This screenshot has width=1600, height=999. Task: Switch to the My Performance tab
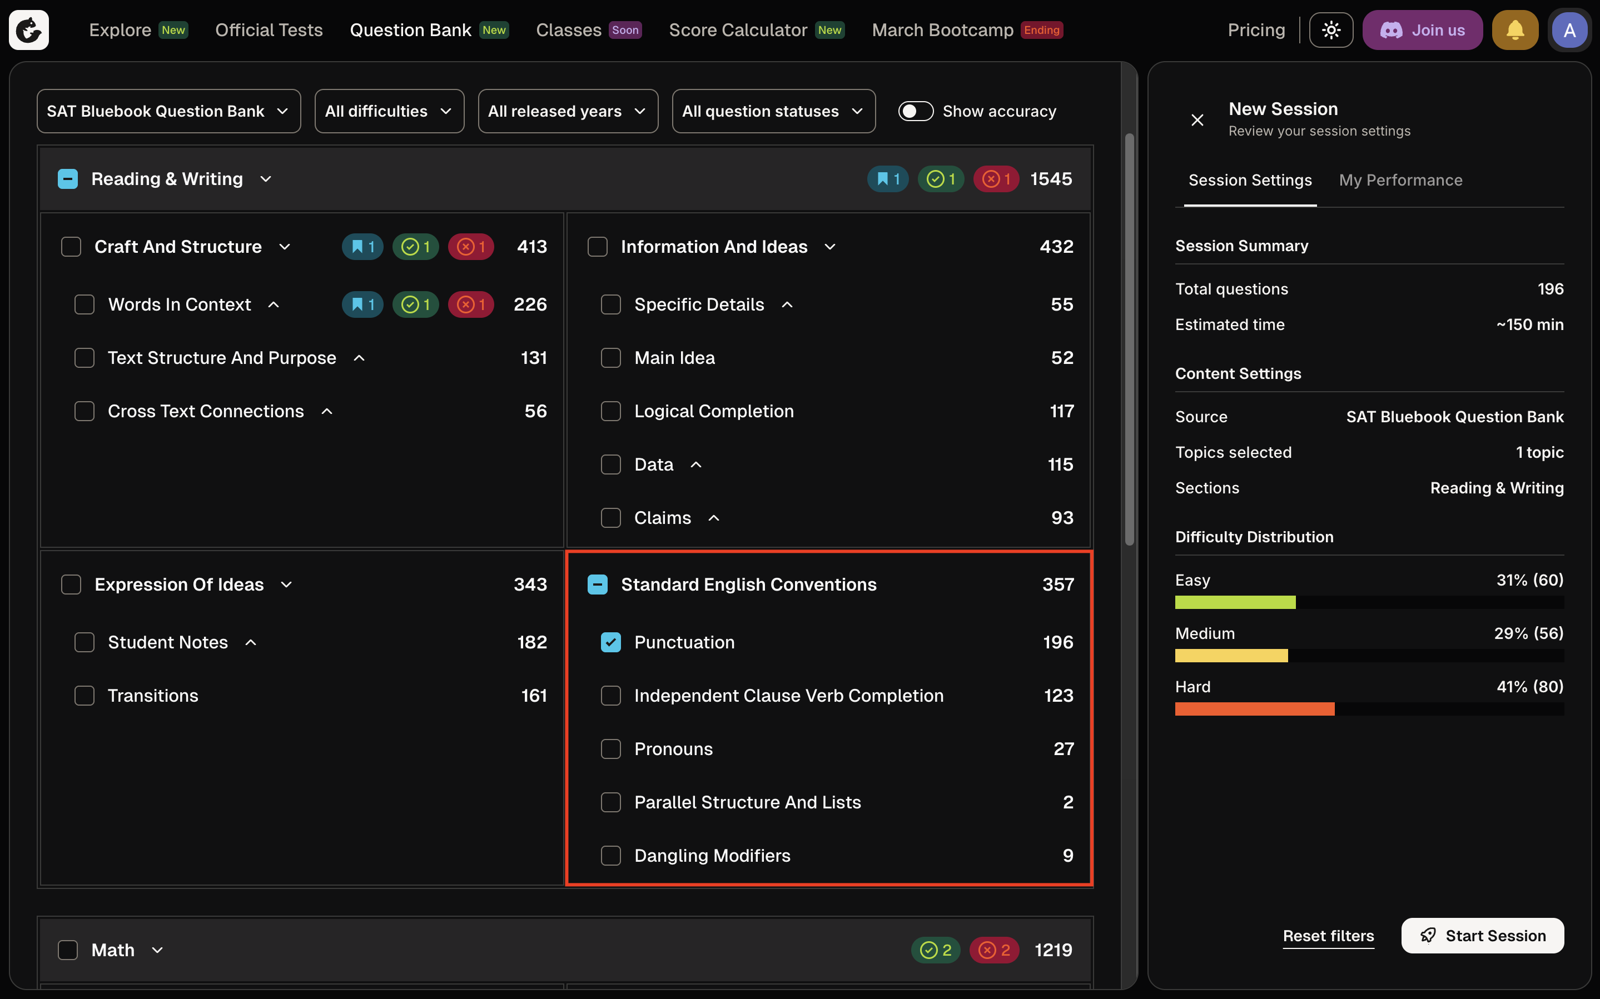coord(1400,181)
